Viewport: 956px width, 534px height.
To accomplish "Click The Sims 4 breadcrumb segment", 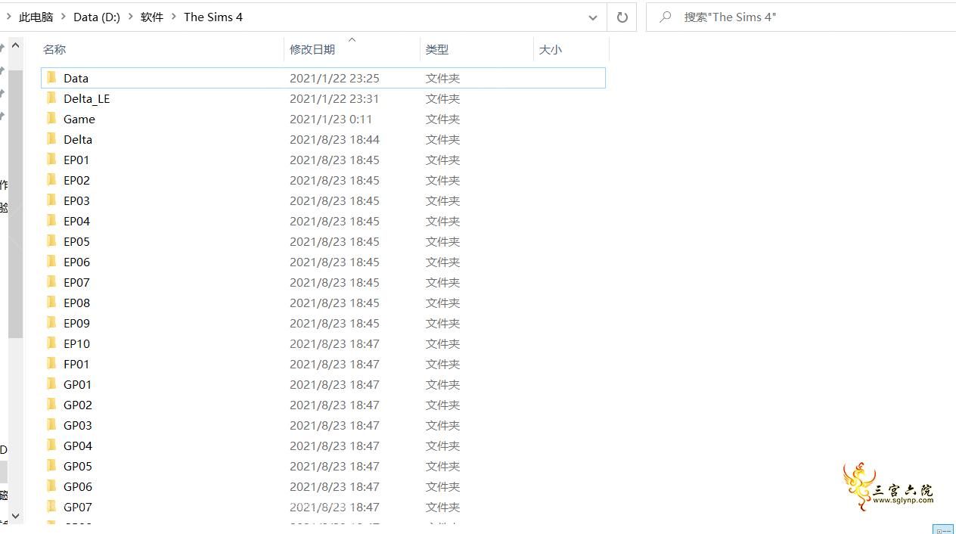I will tap(213, 17).
